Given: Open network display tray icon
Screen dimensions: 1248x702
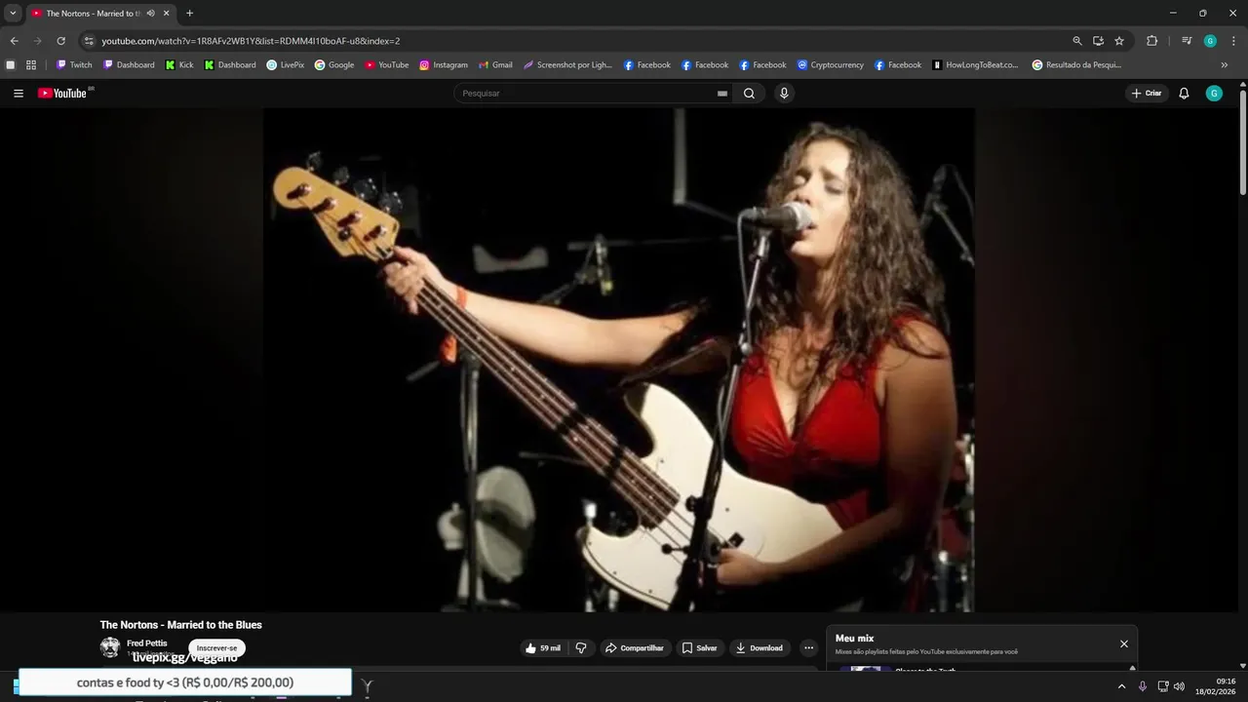Looking at the screenshot, I should coord(1163,686).
